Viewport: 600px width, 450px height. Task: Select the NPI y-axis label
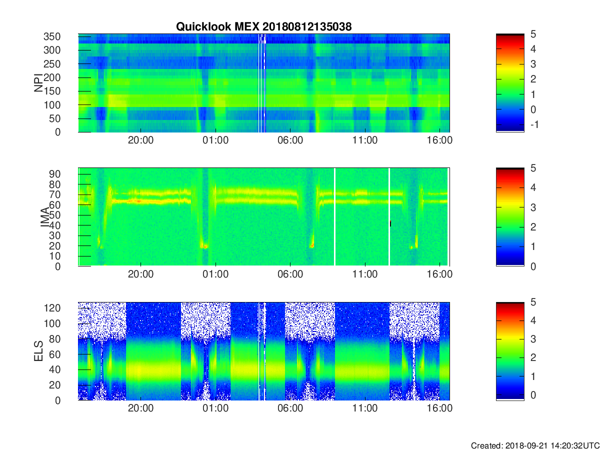pos(38,83)
